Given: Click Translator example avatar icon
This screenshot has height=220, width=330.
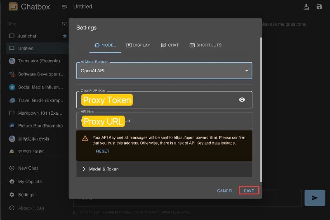Looking at the screenshot, I should pyautogui.click(x=12, y=61).
